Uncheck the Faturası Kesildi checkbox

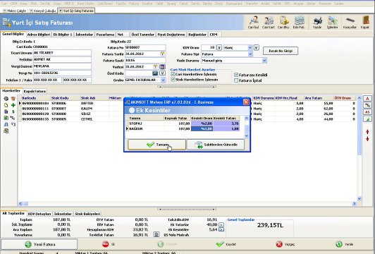tap(236, 75)
